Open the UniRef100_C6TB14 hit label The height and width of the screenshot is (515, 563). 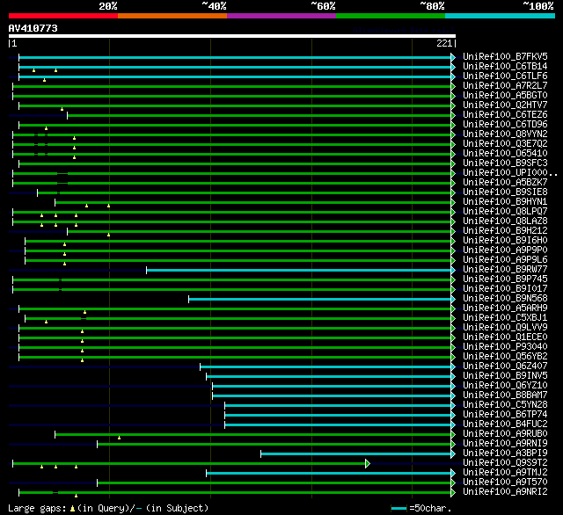coord(505,66)
